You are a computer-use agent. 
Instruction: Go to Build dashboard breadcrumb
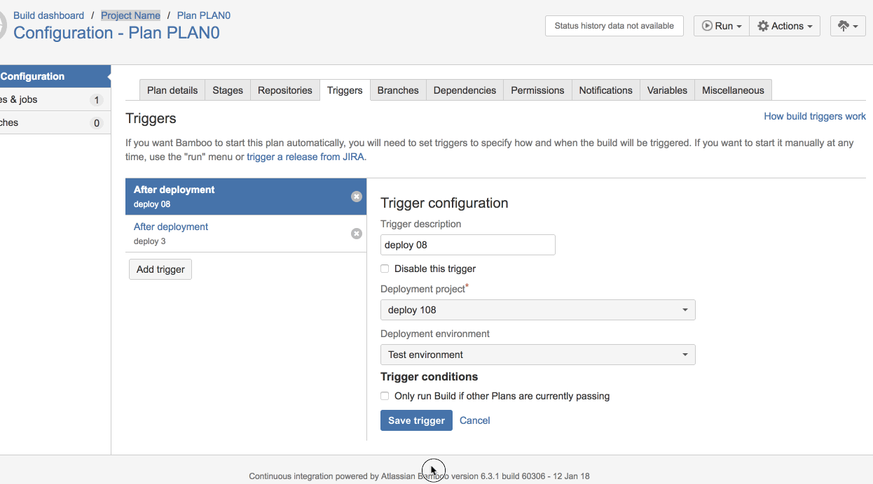48,15
